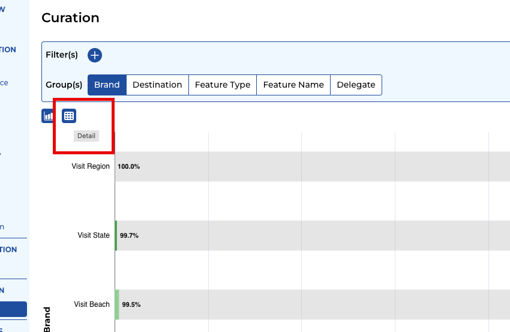Click the Curation page heading
Viewport: 510px width, 332px height.
(x=70, y=18)
